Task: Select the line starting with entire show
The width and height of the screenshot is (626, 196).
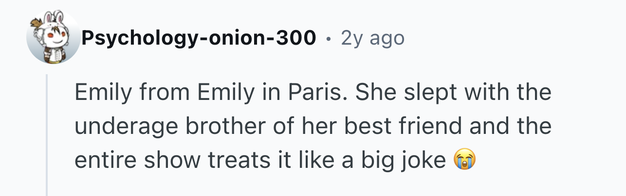Action: point(275,160)
